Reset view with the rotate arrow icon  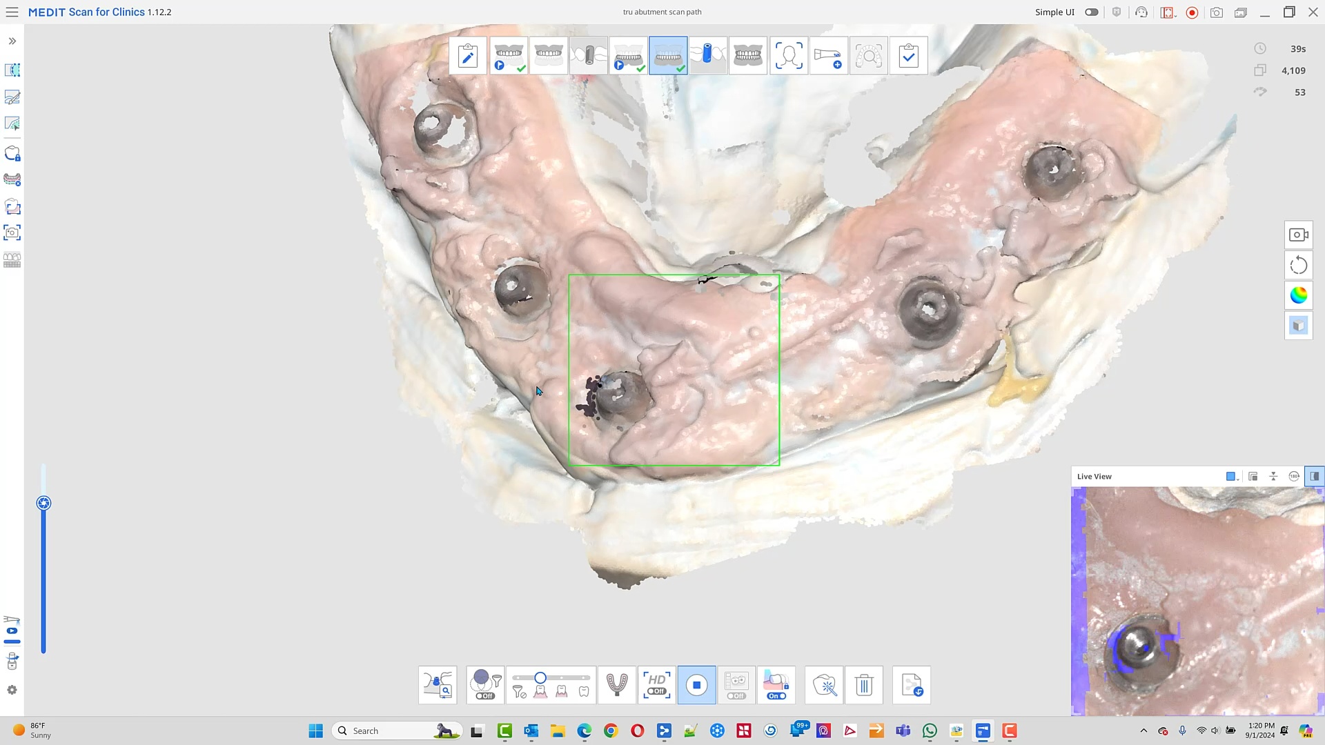(1298, 266)
